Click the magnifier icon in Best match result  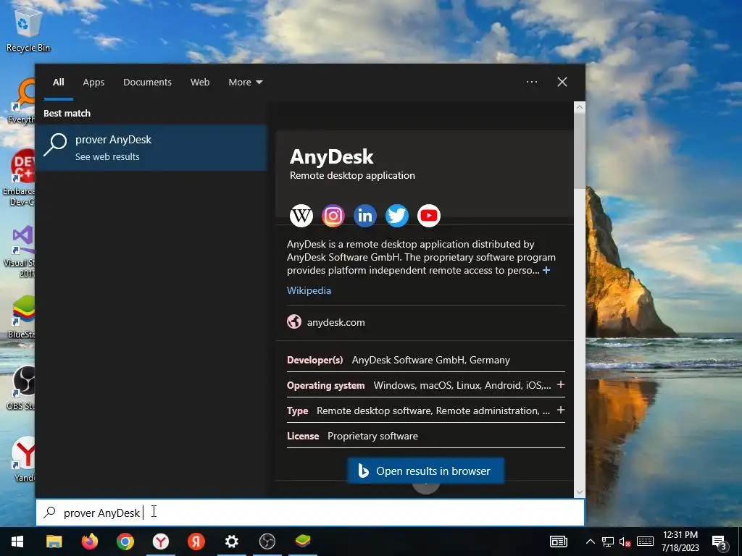[x=55, y=144]
